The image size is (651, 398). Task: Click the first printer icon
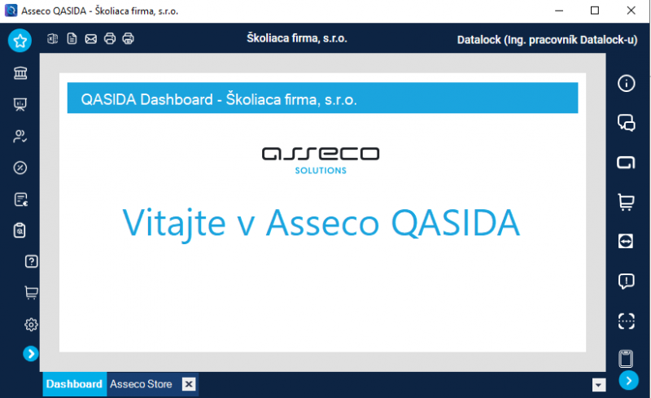[110, 38]
